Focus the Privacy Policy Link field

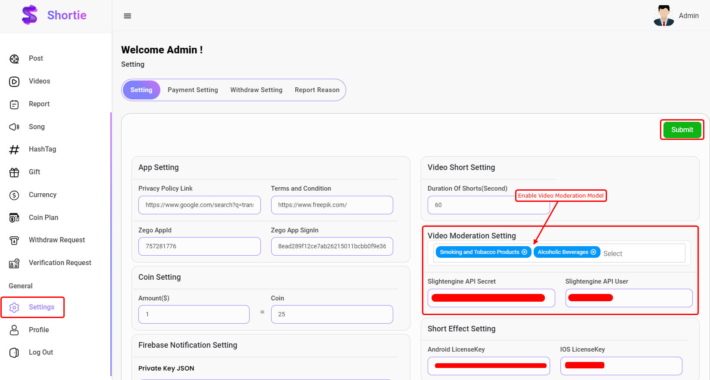click(199, 205)
